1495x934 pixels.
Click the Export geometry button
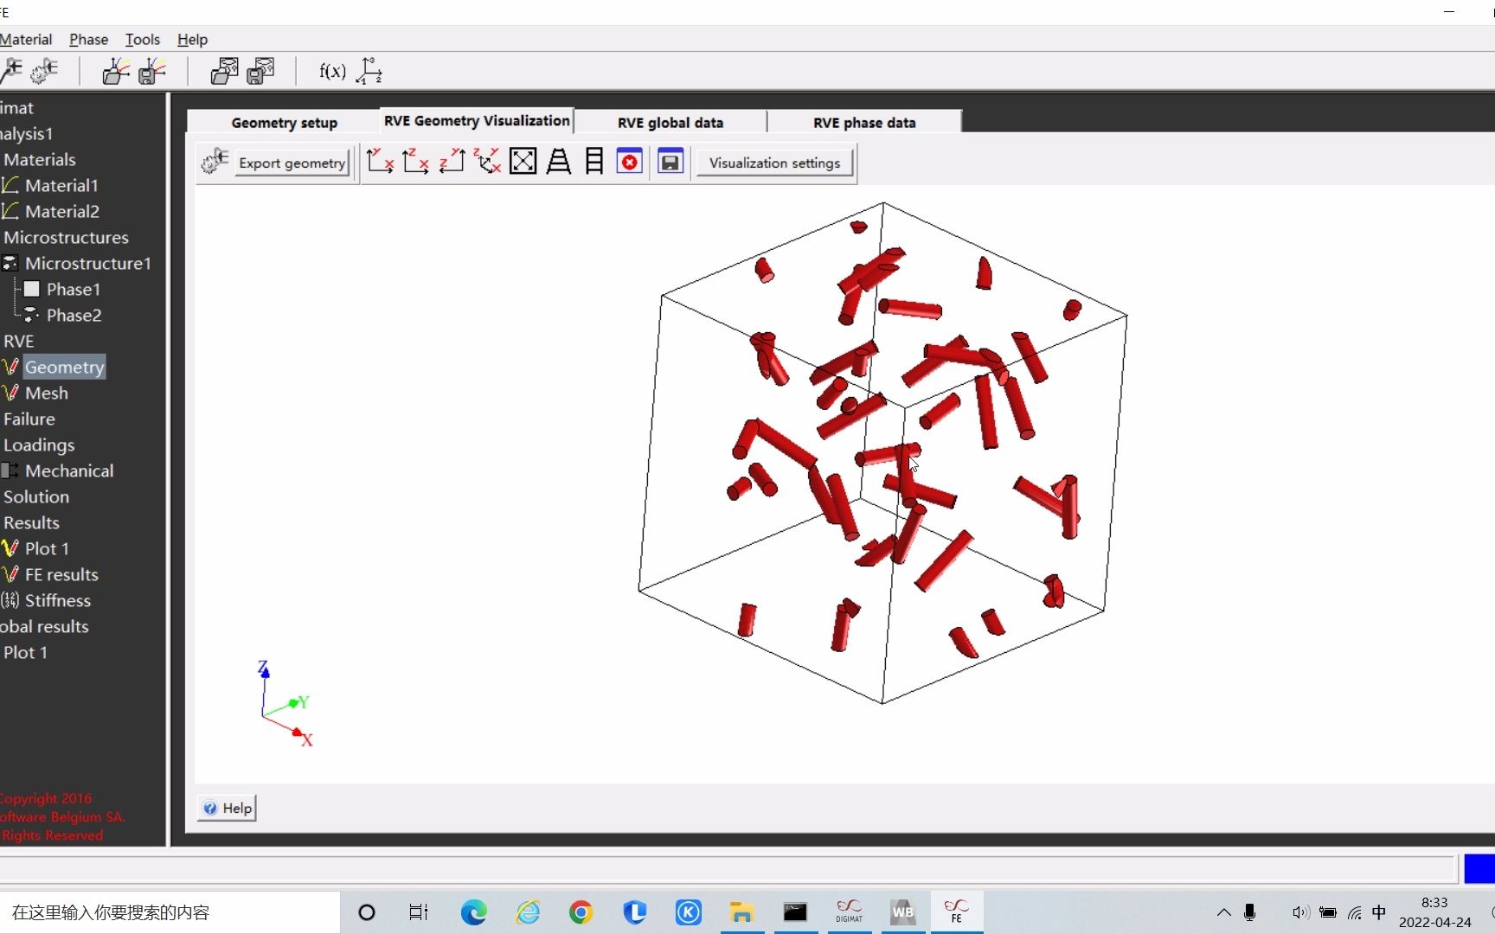point(292,163)
